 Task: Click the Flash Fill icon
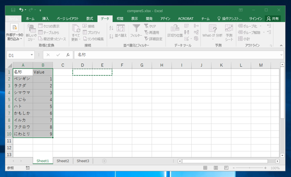[187, 26]
